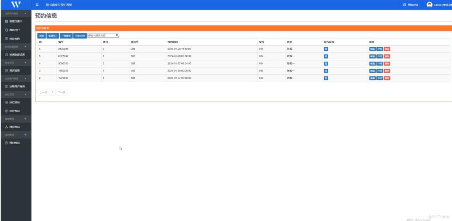Image resolution: width=452 pixels, height=221 pixels.
Task: Toggle the 是 audit badge for row 5090343
Action: click(x=326, y=64)
